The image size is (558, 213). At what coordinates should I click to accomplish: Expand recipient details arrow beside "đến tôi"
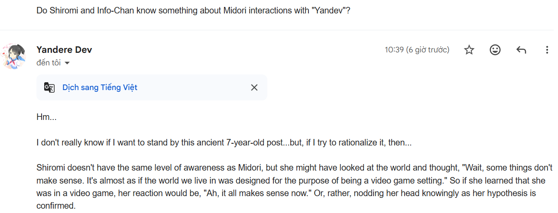[x=67, y=63]
